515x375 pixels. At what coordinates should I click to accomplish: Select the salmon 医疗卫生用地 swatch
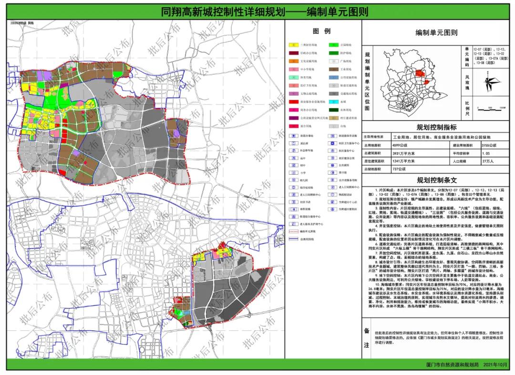click(x=294, y=86)
